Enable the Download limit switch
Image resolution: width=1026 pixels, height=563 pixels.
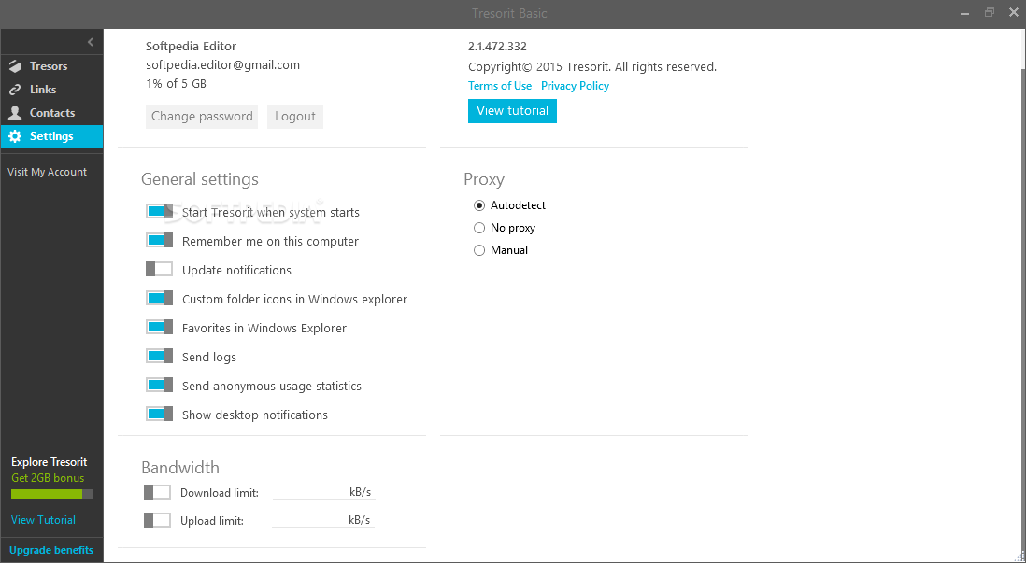click(157, 492)
